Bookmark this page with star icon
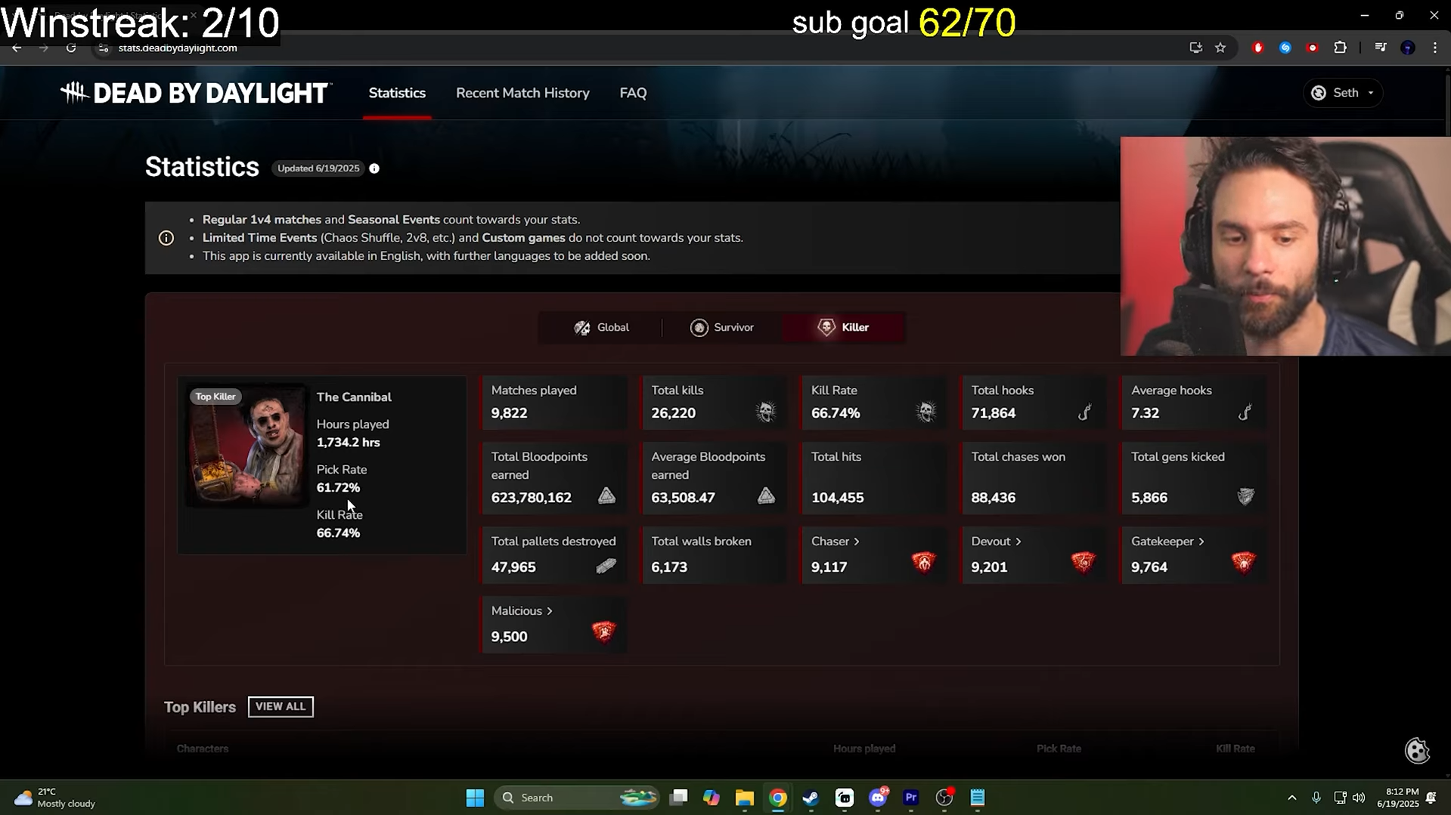Image resolution: width=1451 pixels, height=815 pixels. (x=1220, y=48)
